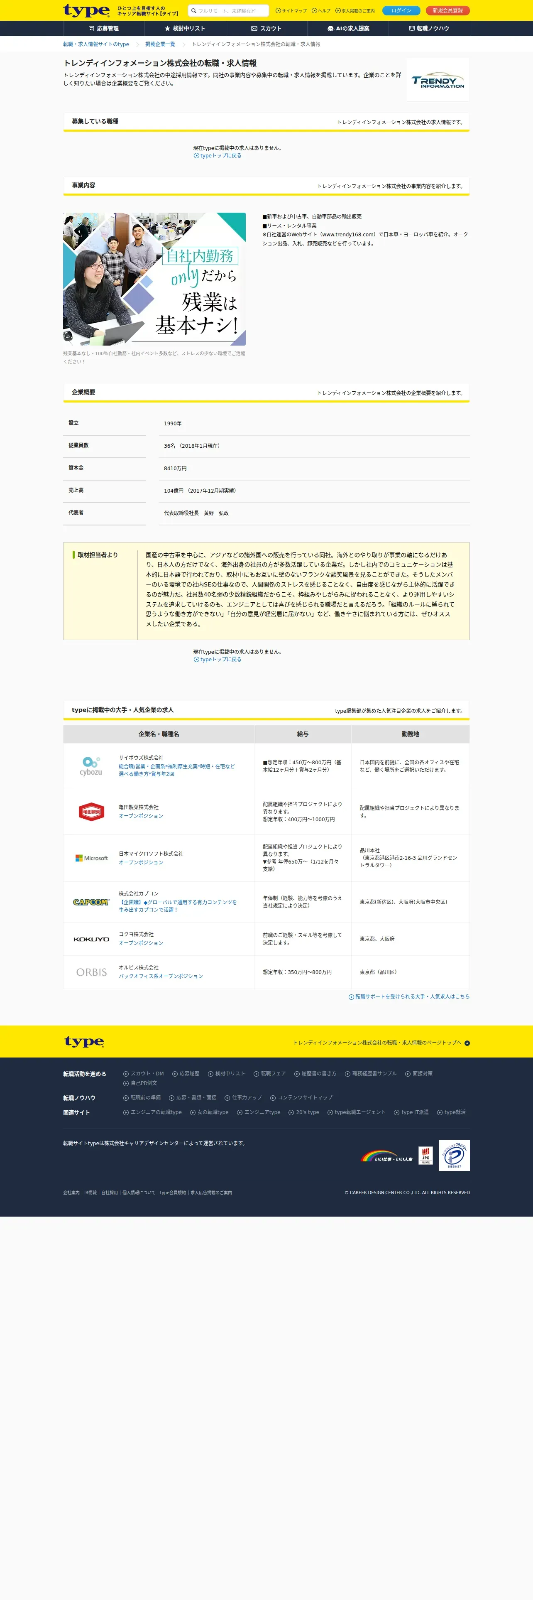Click the 亀田製菓 red logo
Image resolution: width=533 pixels, height=1600 pixels.
[91, 812]
